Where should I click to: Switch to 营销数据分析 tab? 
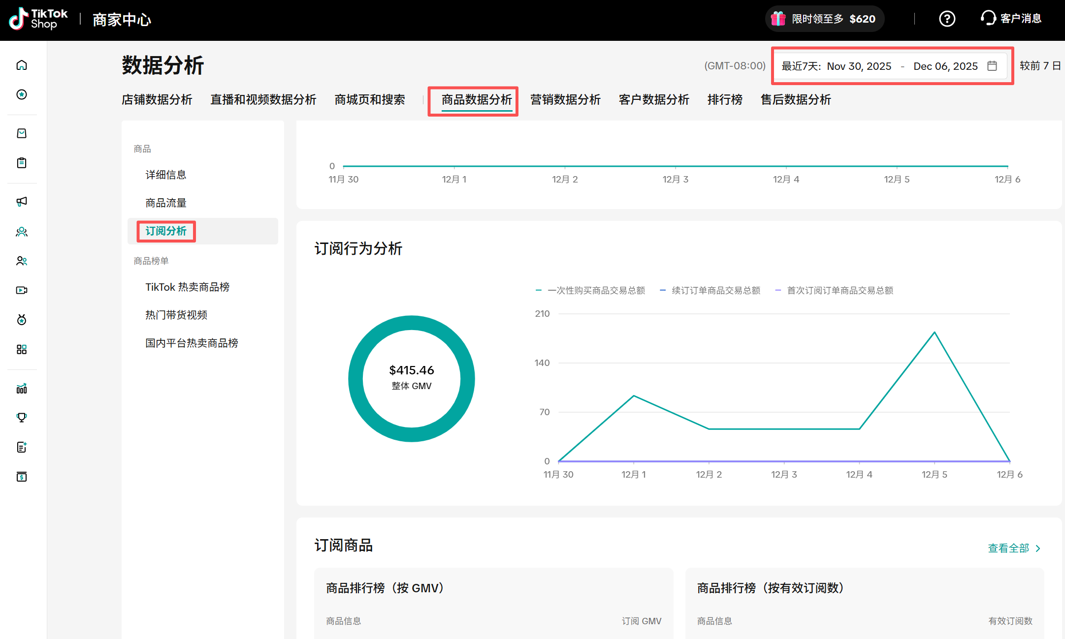pos(565,100)
